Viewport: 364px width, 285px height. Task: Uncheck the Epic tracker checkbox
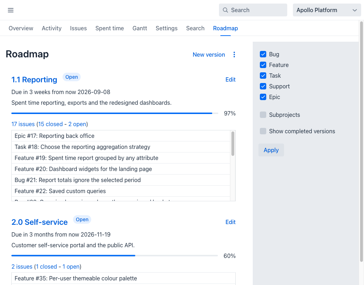[263, 97]
